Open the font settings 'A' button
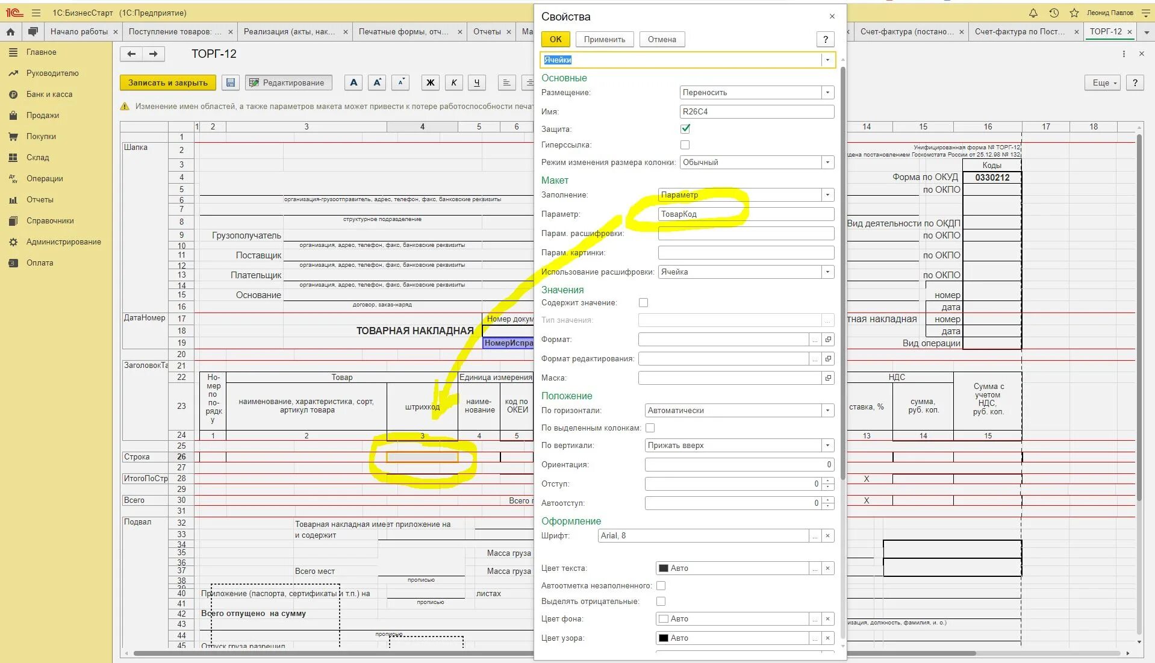The image size is (1155, 663). coord(354,83)
